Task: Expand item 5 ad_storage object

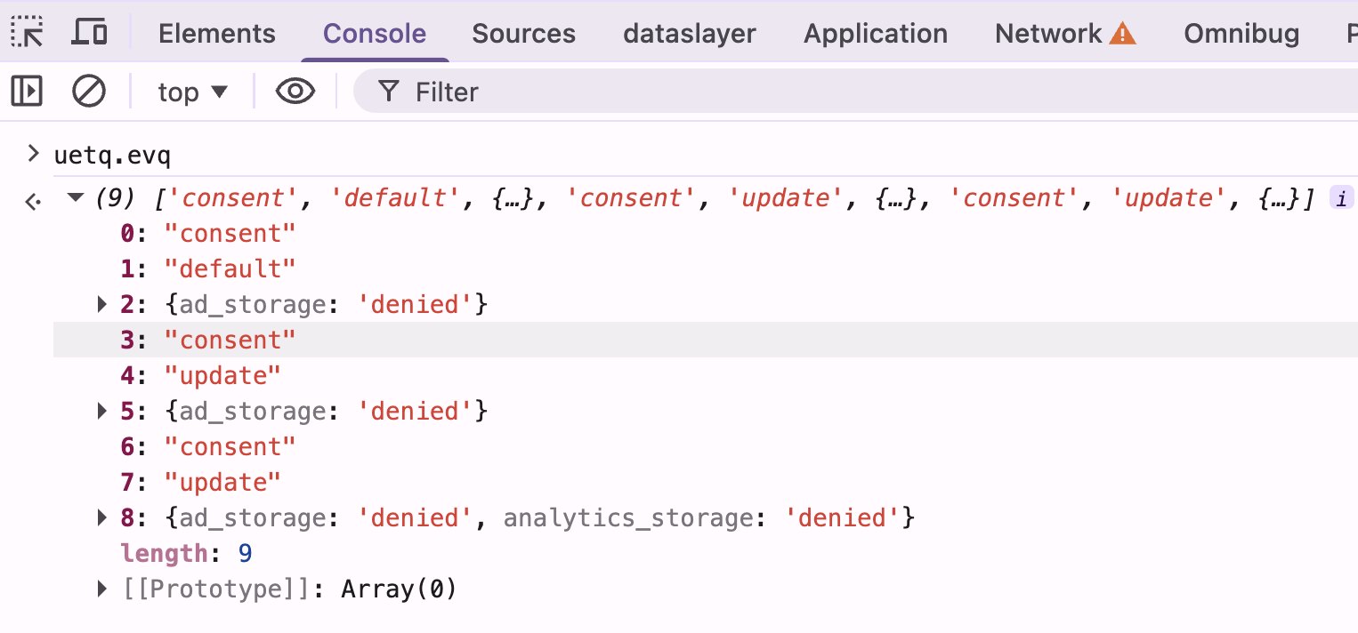Action: tap(102, 412)
